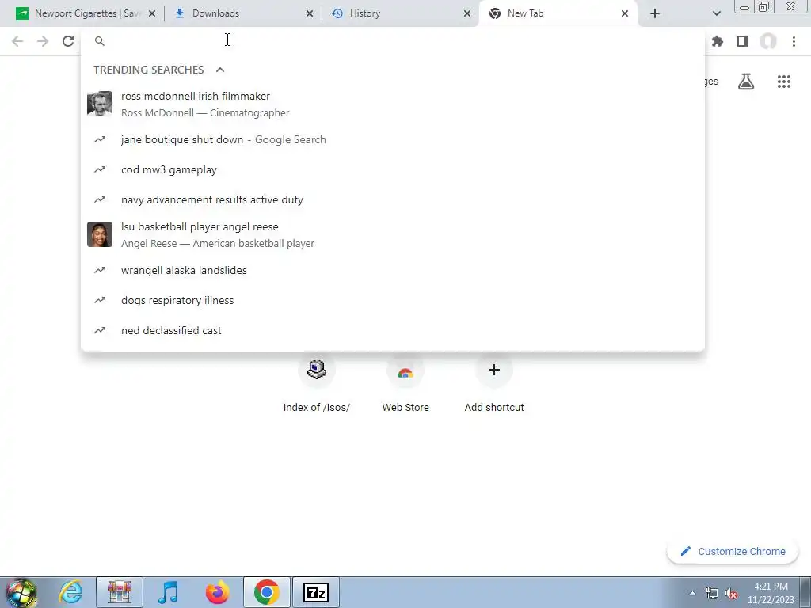Select suggestion cod mw3 gameplay

(393, 169)
